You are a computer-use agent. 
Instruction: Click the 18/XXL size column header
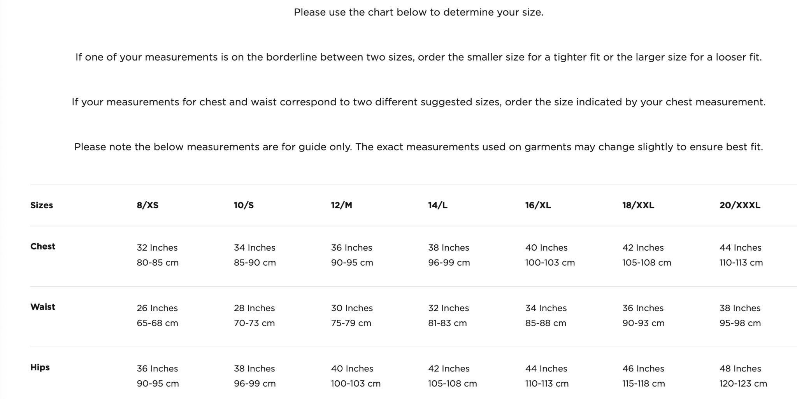point(638,205)
